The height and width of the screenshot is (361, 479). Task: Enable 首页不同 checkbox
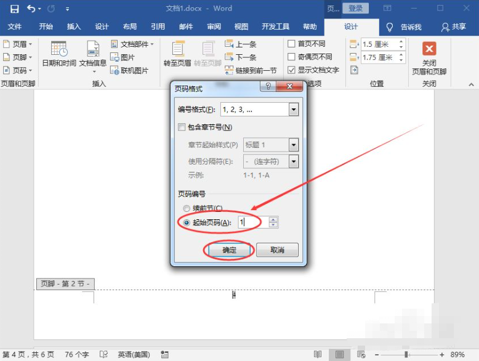coord(291,44)
